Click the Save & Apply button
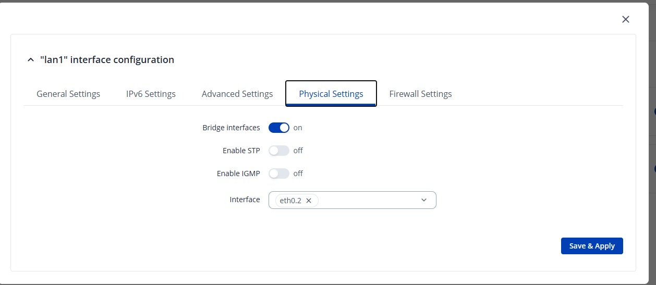Screen dimensions: 656x285 (592, 246)
